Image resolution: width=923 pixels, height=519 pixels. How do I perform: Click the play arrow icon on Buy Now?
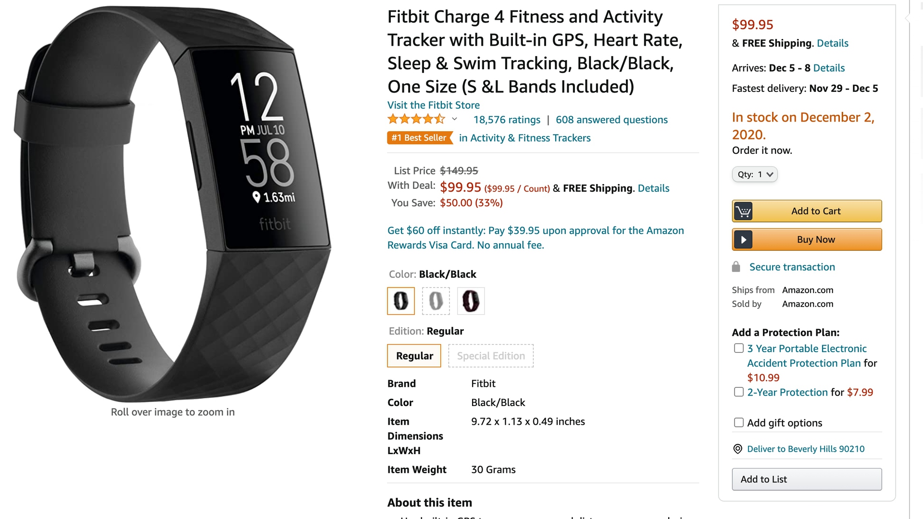(743, 239)
